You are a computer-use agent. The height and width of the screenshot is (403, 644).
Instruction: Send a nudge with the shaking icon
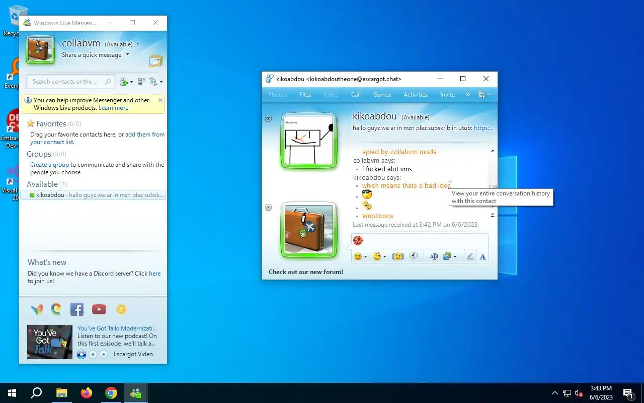(x=397, y=256)
